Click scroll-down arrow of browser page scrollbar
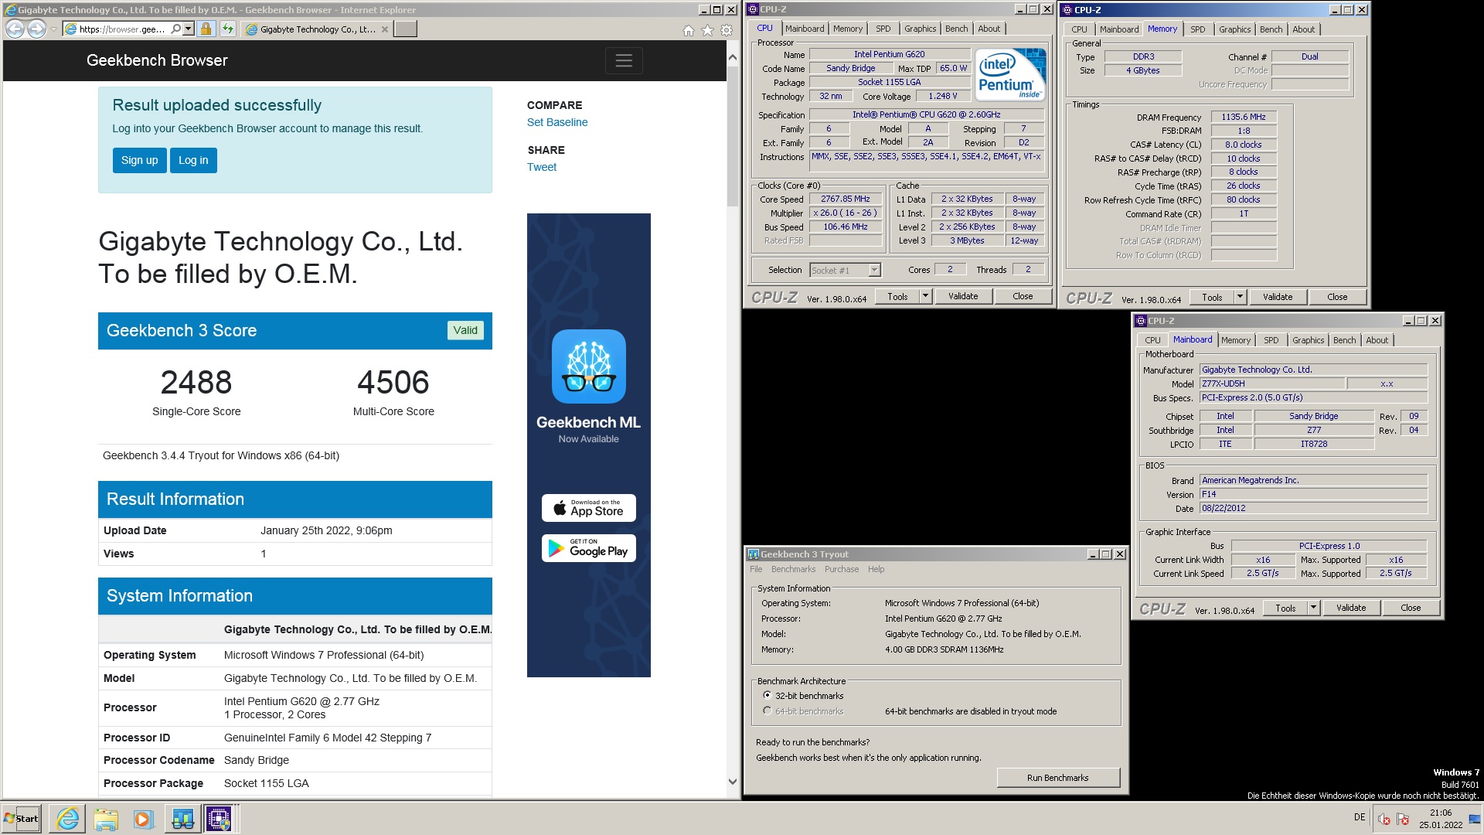The width and height of the screenshot is (1484, 835). click(733, 782)
